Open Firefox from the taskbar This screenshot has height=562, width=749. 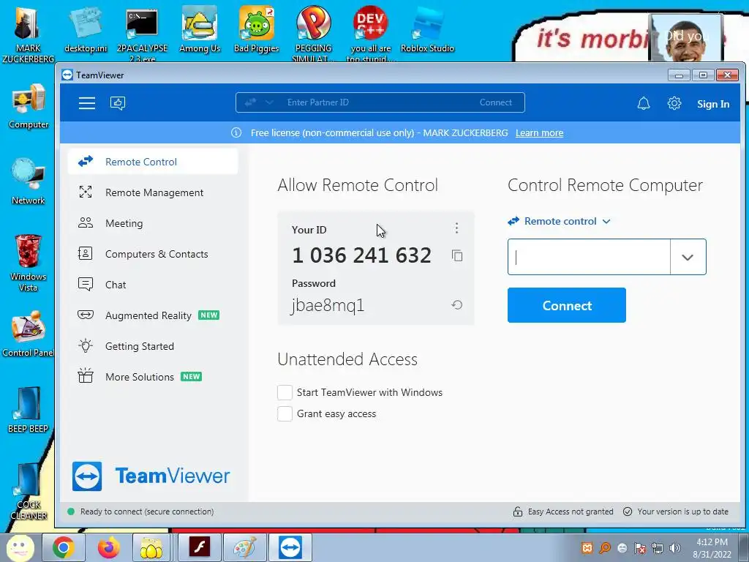(x=109, y=547)
